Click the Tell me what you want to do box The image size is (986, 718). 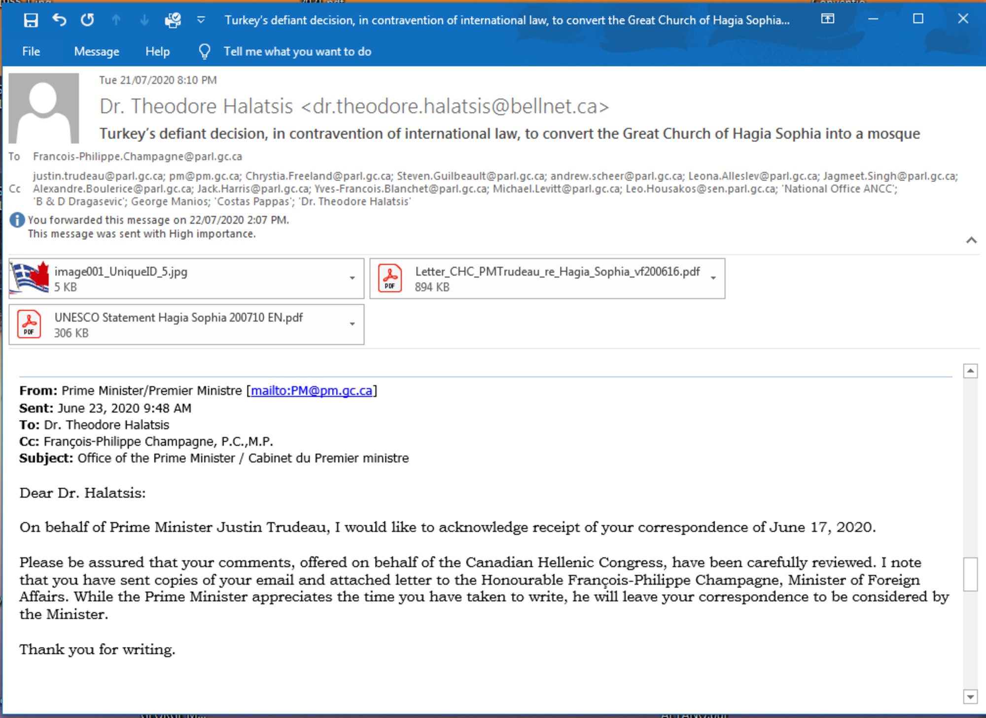pyautogui.click(x=297, y=51)
